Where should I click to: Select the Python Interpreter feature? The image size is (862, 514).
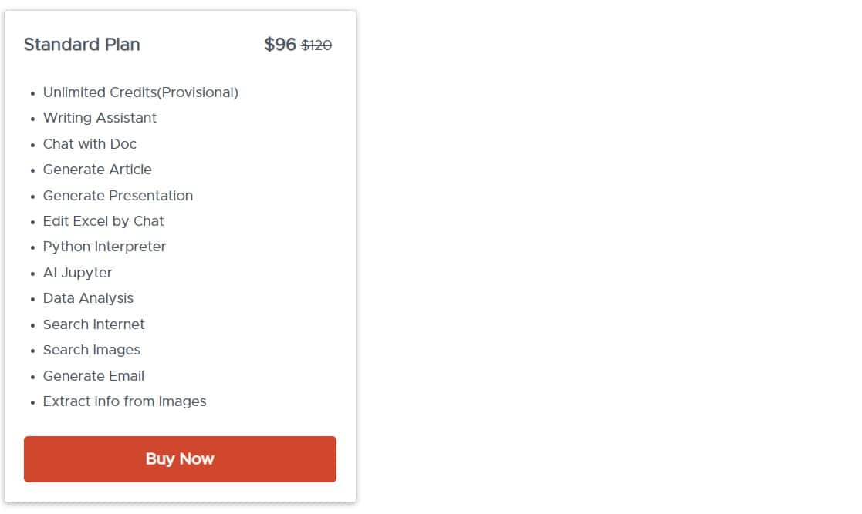[x=104, y=247]
